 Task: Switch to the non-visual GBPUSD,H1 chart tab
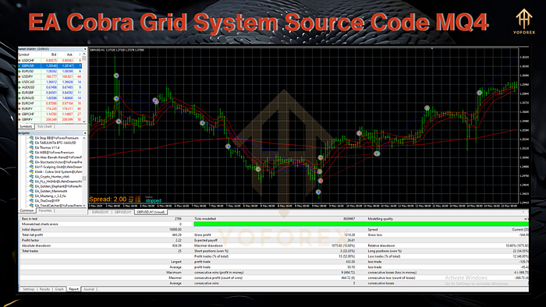coord(122,212)
